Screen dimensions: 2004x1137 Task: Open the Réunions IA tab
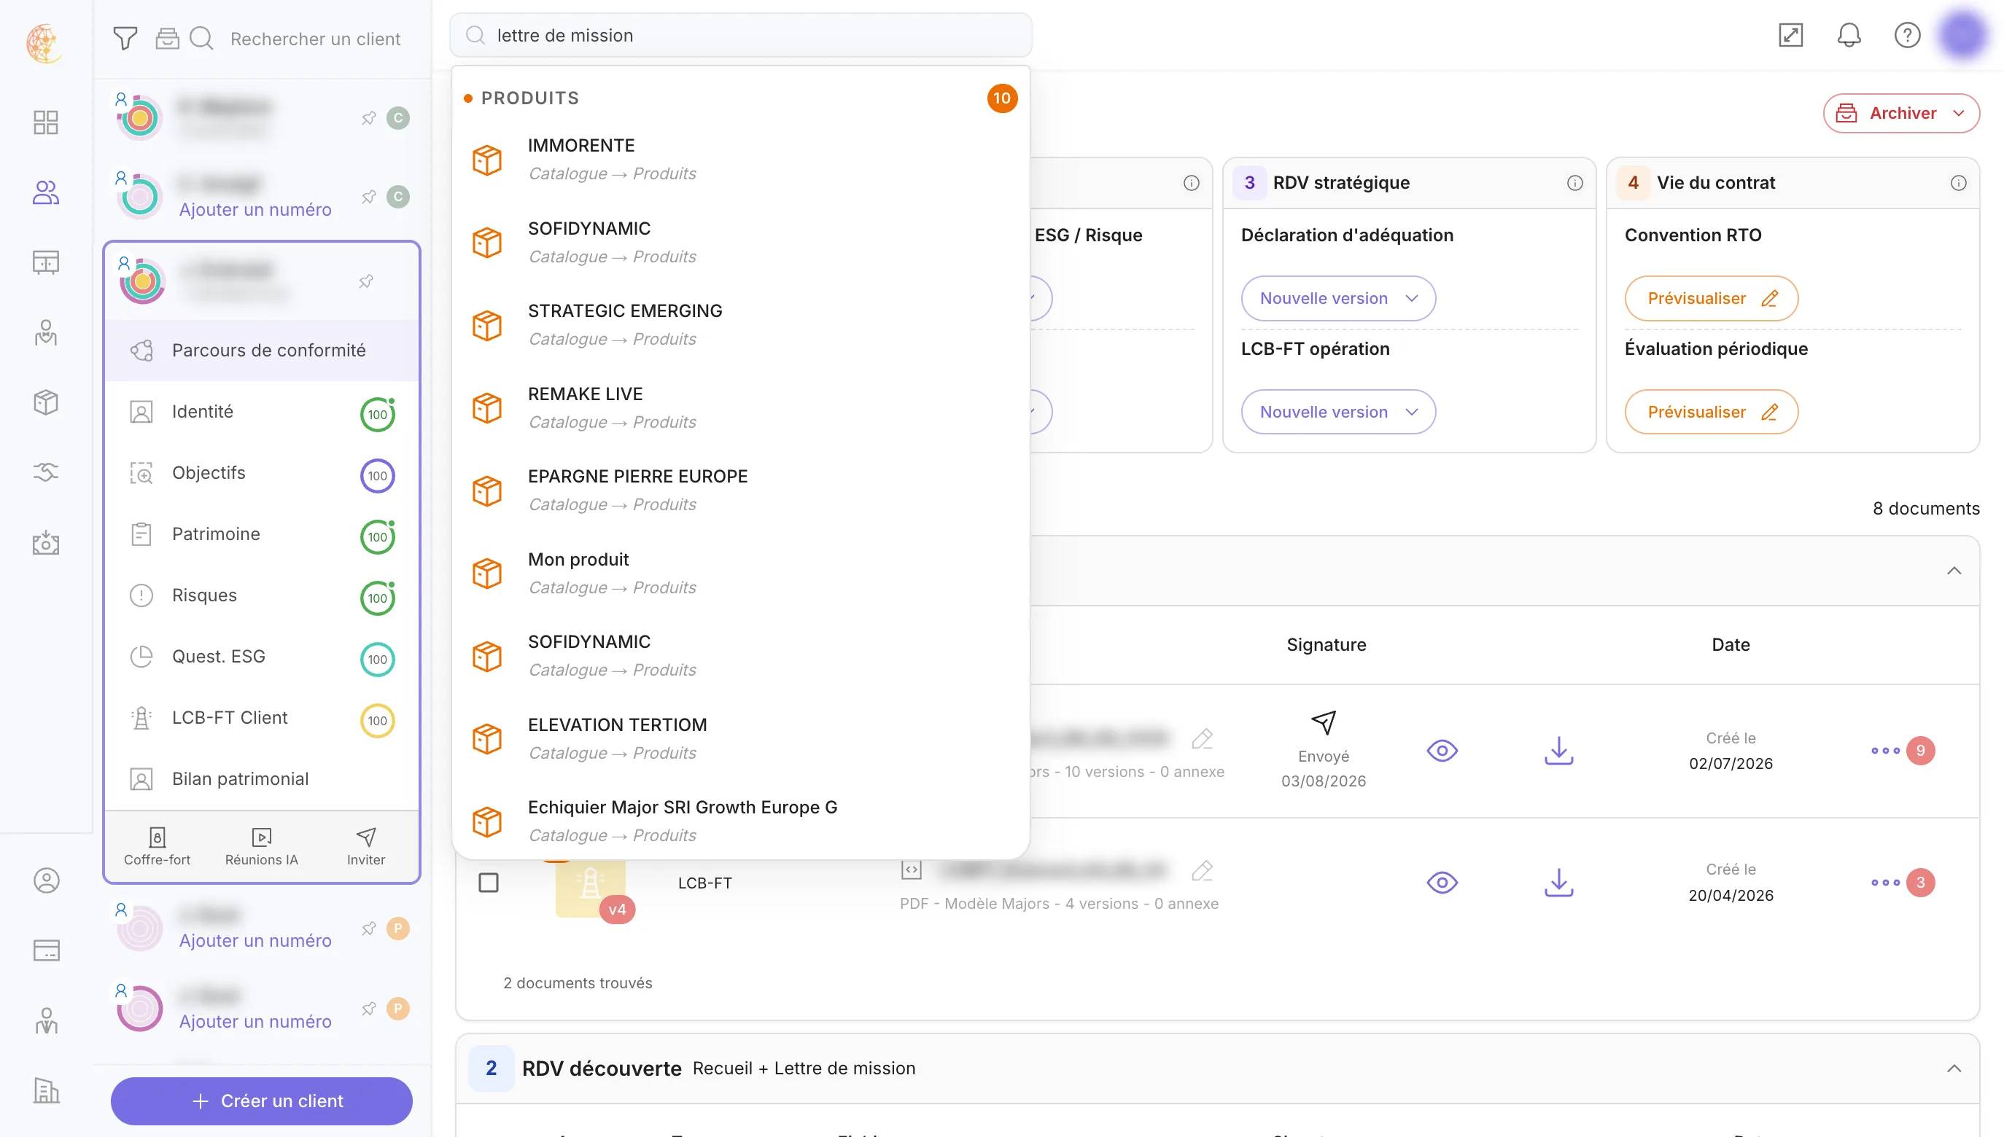262,847
